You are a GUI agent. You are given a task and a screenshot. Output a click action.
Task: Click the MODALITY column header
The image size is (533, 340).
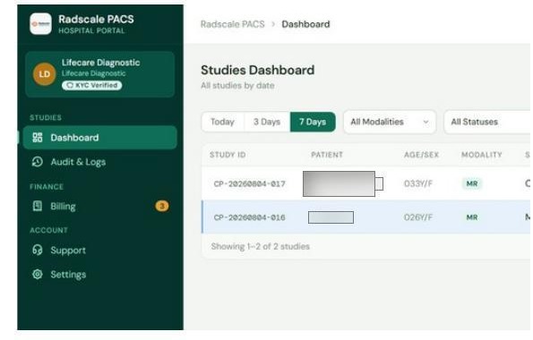(x=481, y=155)
